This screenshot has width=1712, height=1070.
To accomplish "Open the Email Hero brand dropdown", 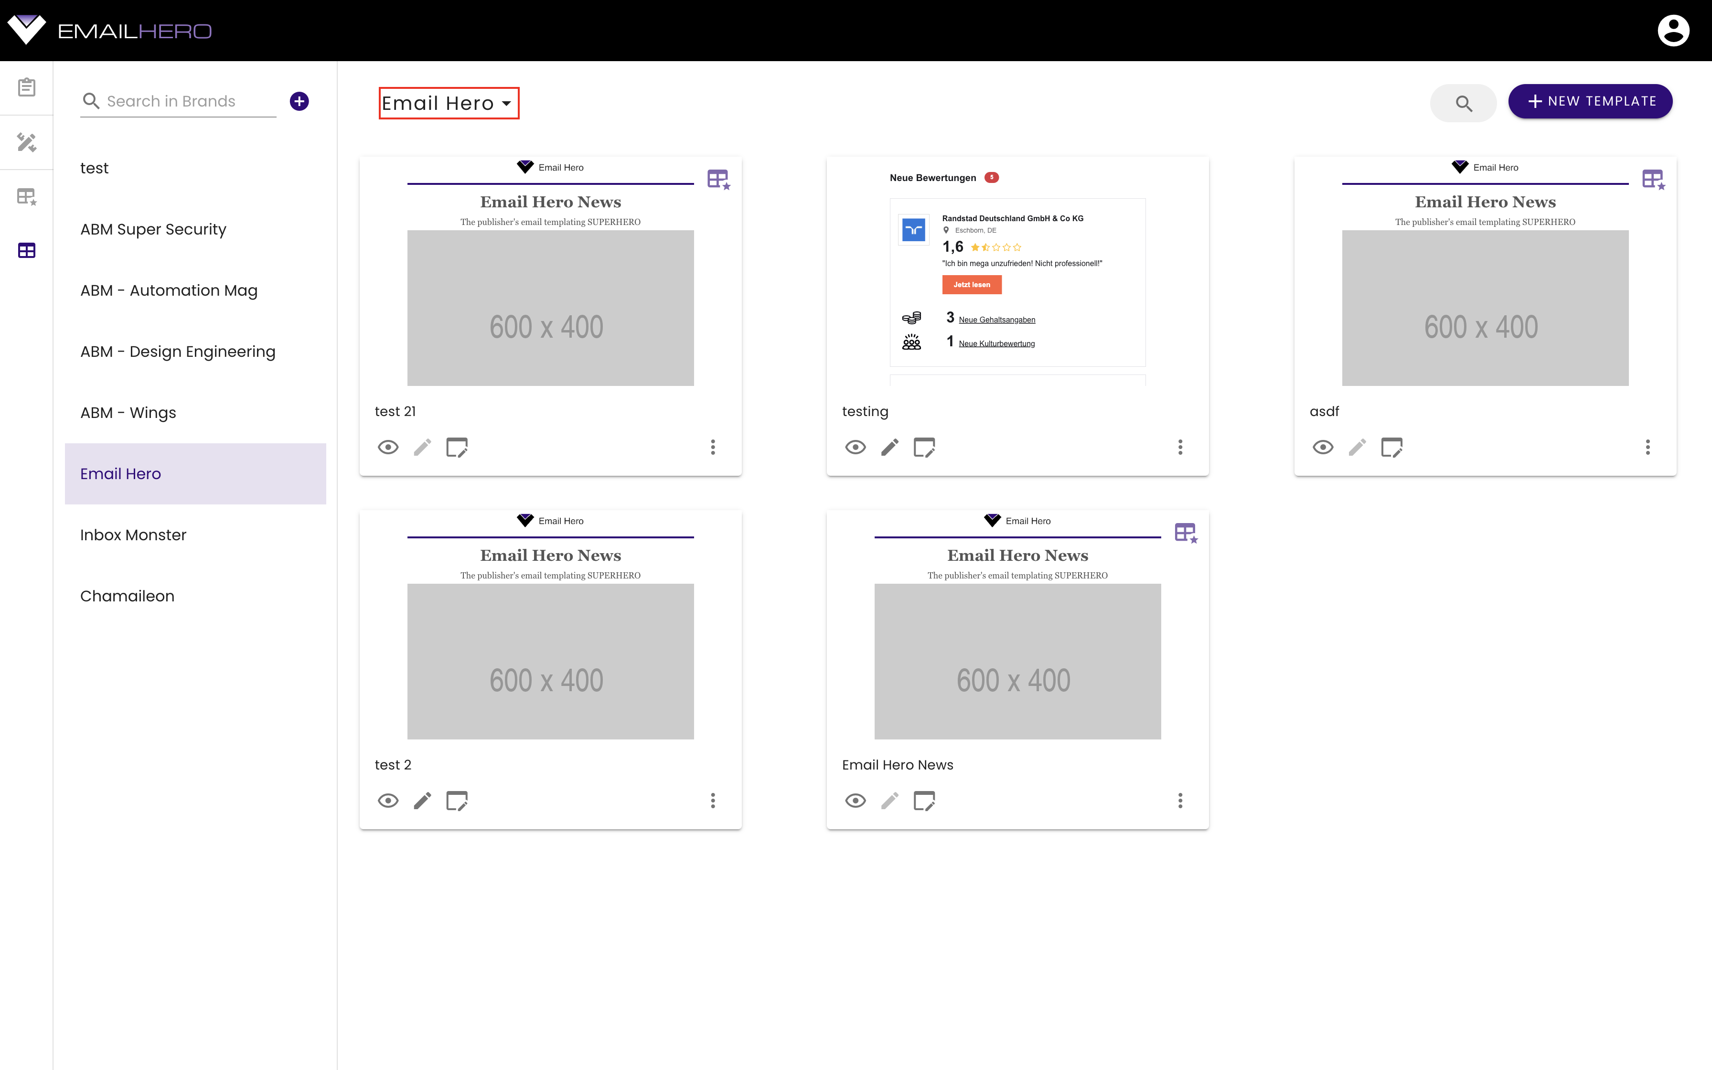I will point(448,102).
